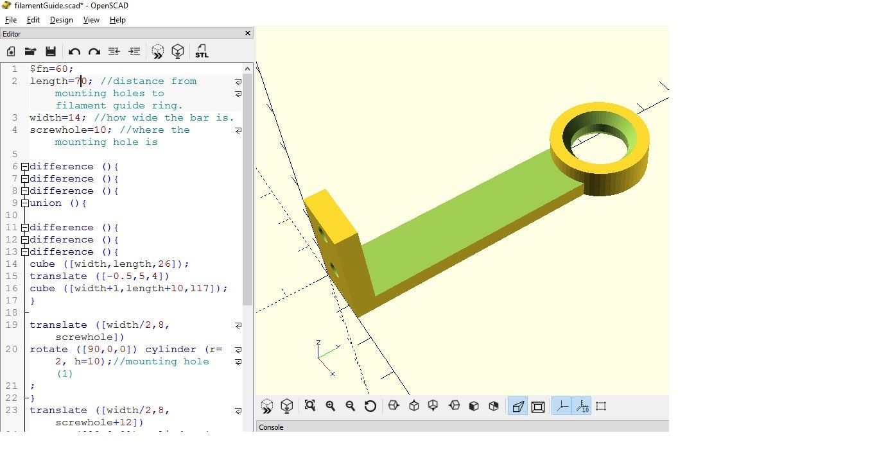
Task: Save the script with the floppy disk icon
Action: click(x=51, y=51)
